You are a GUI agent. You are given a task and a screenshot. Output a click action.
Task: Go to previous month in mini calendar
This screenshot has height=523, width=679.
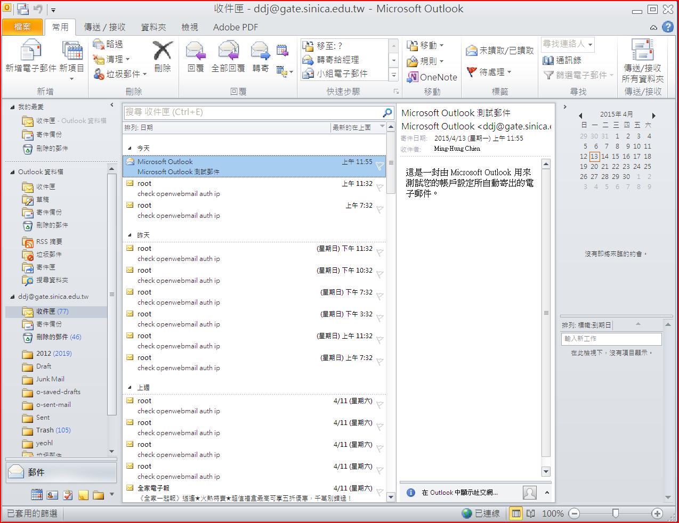tap(580, 115)
